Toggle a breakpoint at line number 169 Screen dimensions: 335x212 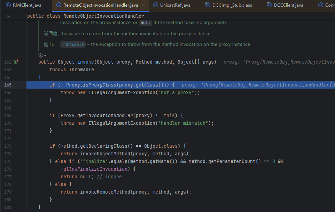[x=8, y=115]
